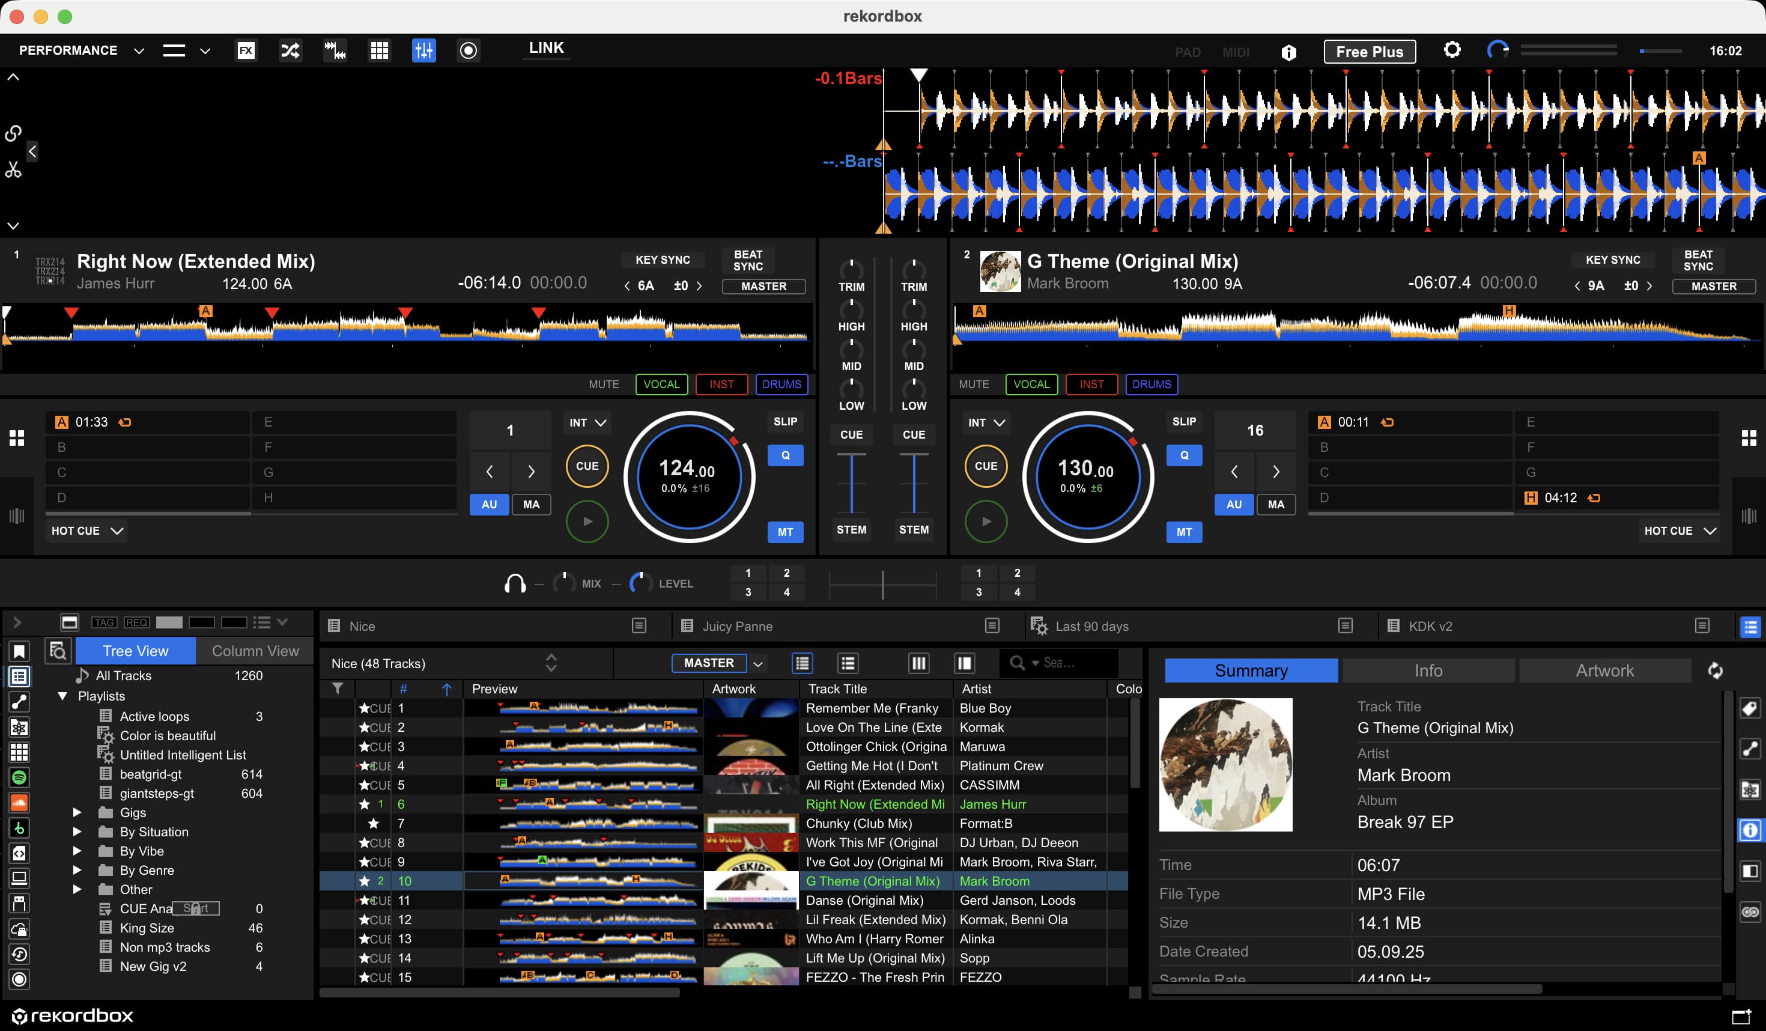Image resolution: width=1766 pixels, height=1031 pixels.
Task: Open the FX panel icon
Action: (x=246, y=50)
